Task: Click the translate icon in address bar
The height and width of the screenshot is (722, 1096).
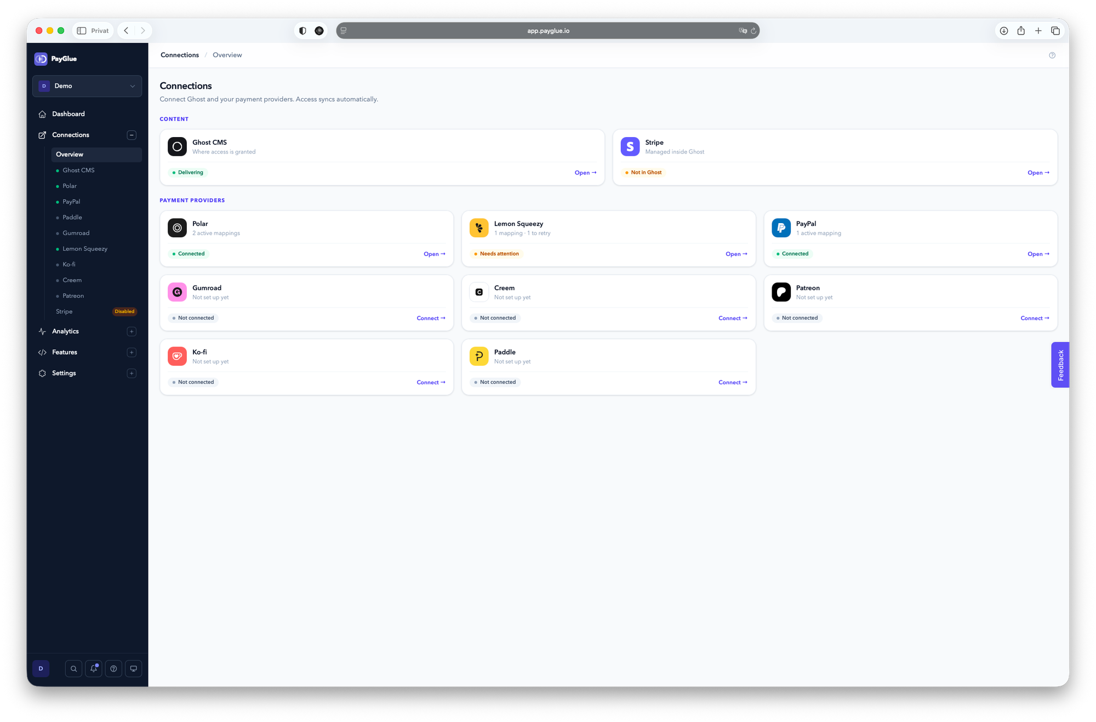Action: tap(743, 31)
